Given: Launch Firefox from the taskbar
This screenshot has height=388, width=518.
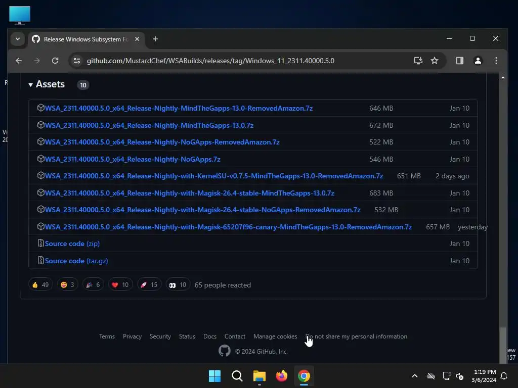Looking at the screenshot, I should (x=281, y=376).
